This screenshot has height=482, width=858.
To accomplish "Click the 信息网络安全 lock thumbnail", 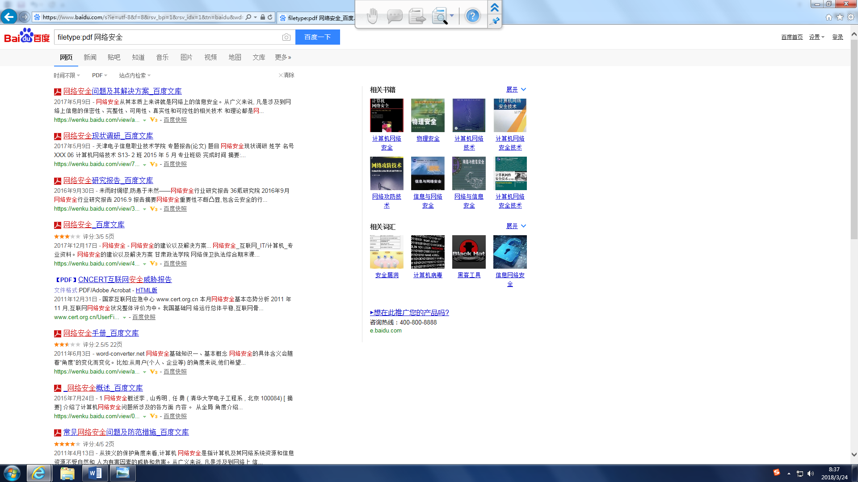I will click(510, 252).
